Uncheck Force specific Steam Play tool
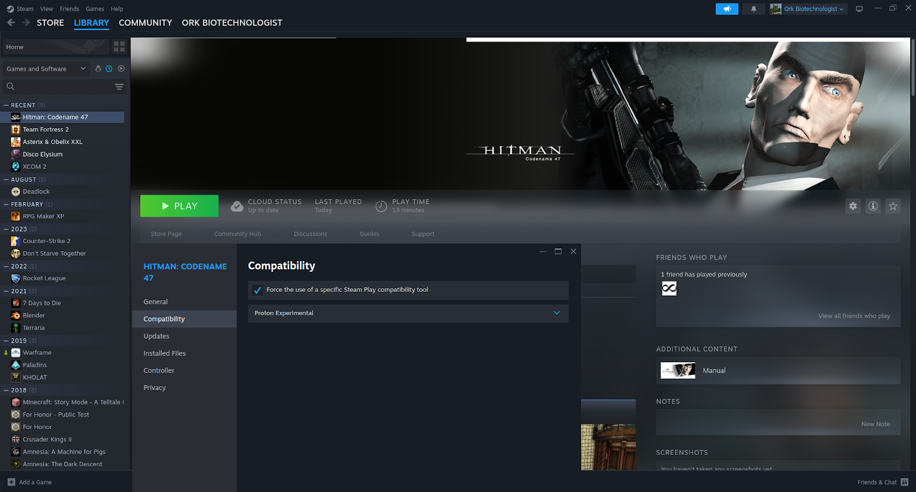The height and width of the screenshot is (492, 916). tap(258, 290)
